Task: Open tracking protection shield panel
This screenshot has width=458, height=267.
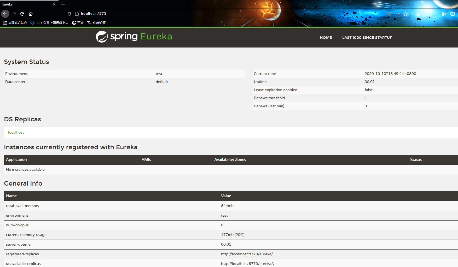Action: [69, 14]
